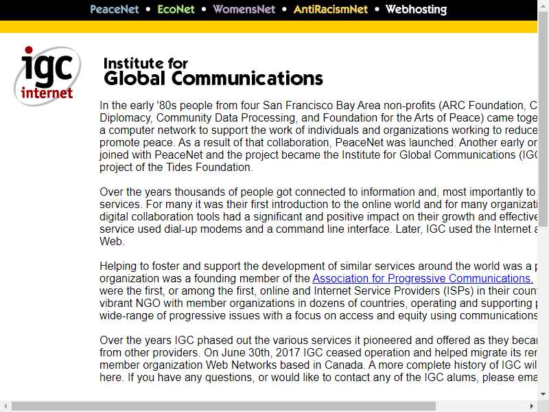Click the line starting 'service used dial-up modems'
Viewport: 549px width, 412px height.
[318, 229]
